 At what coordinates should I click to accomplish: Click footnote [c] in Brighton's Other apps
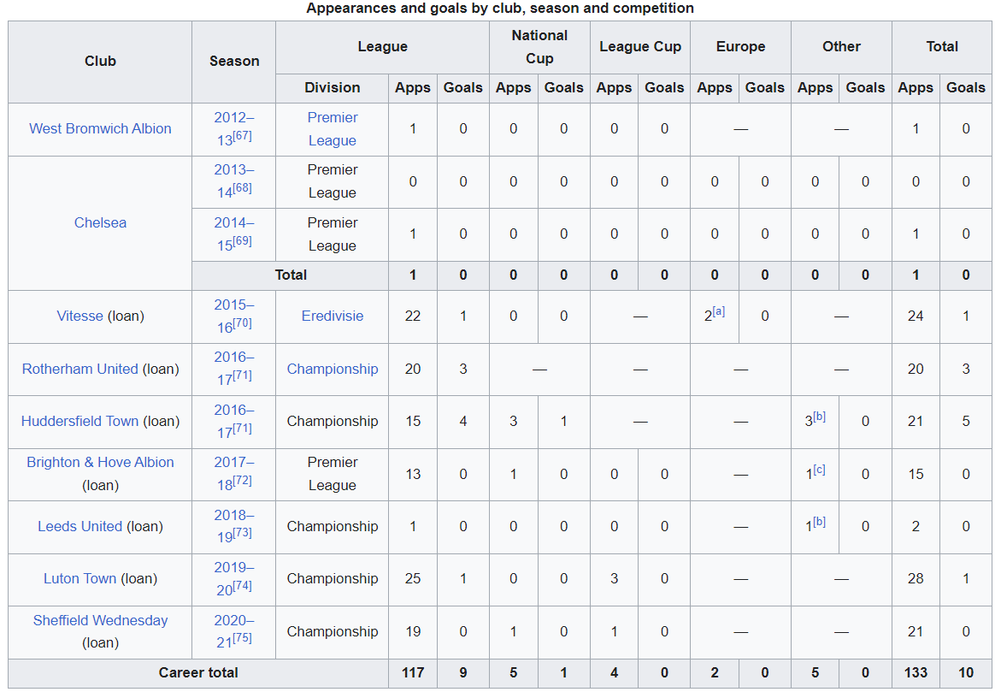[x=820, y=470]
